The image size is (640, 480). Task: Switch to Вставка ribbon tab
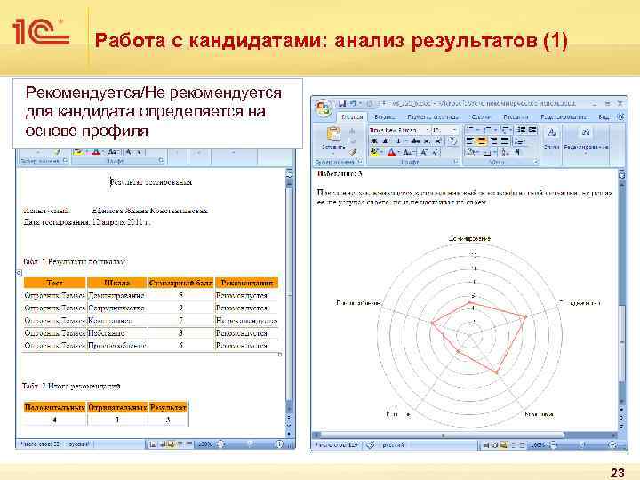click(385, 117)
